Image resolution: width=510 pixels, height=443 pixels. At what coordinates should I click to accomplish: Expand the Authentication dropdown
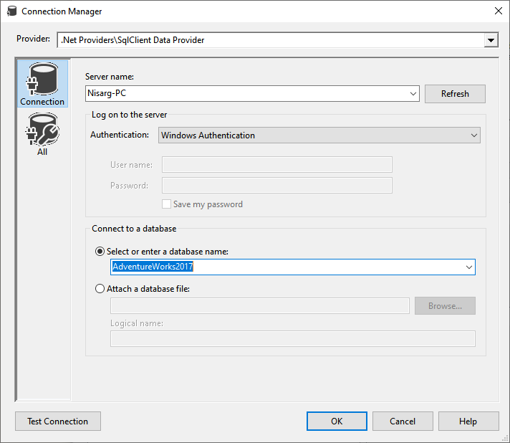click(474, 135)
